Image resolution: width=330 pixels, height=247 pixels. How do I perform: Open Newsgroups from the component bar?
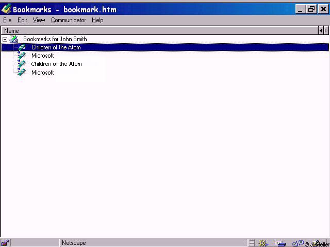click(299, 243)
